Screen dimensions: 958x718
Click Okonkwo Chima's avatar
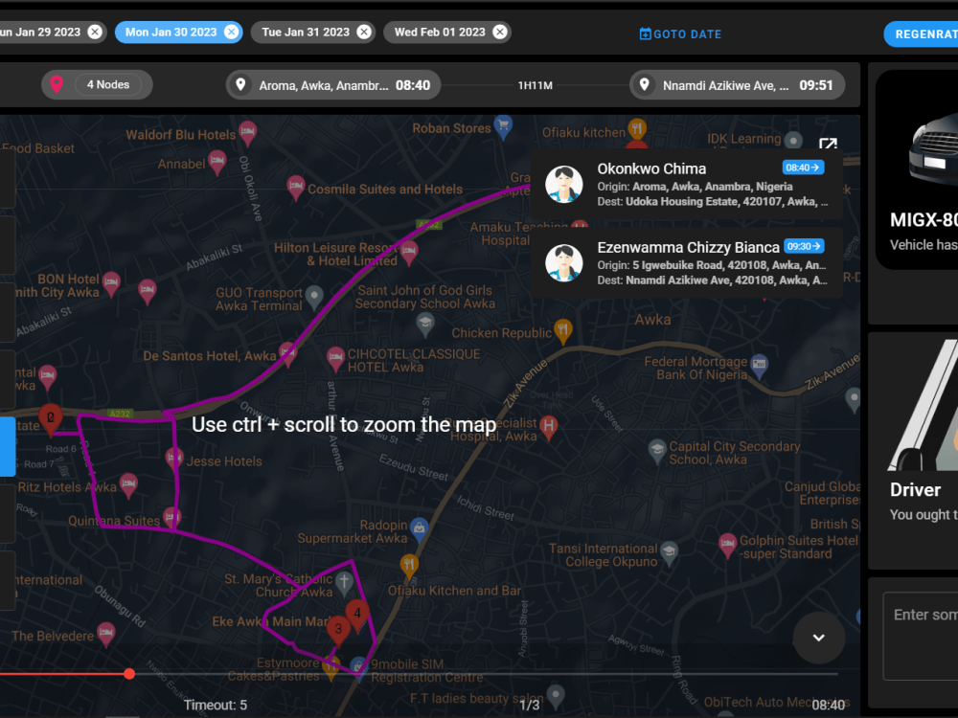pyautogui.click(x=563, y=185)
